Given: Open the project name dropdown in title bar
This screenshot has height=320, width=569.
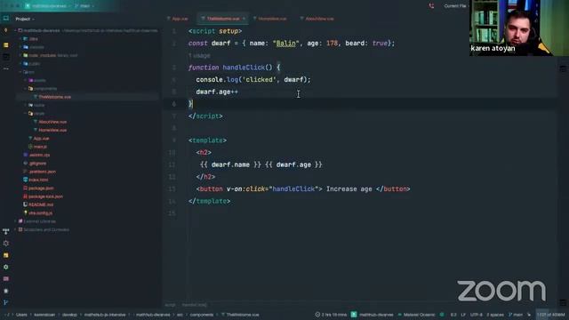Looking at the screenshot, I should click(48, 6).
